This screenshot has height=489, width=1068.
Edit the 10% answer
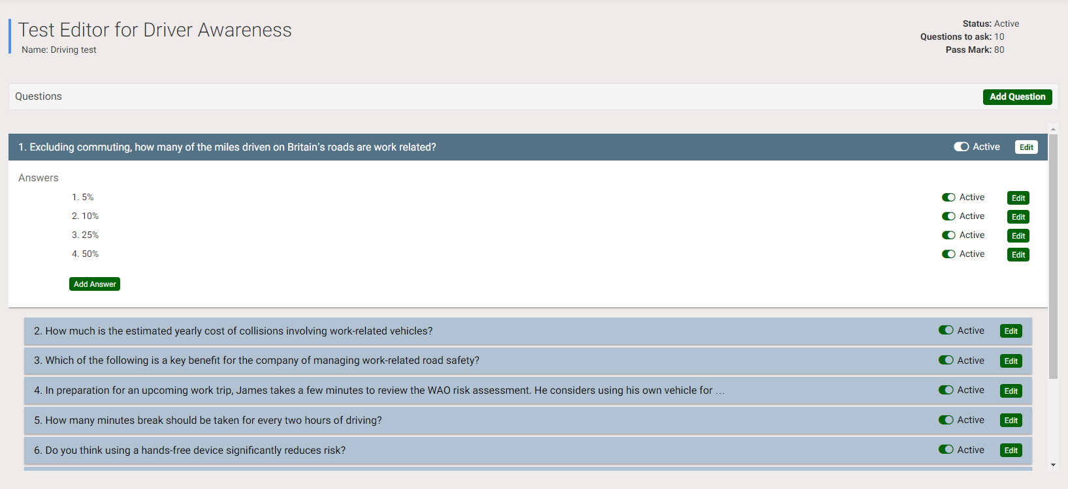1018,217
